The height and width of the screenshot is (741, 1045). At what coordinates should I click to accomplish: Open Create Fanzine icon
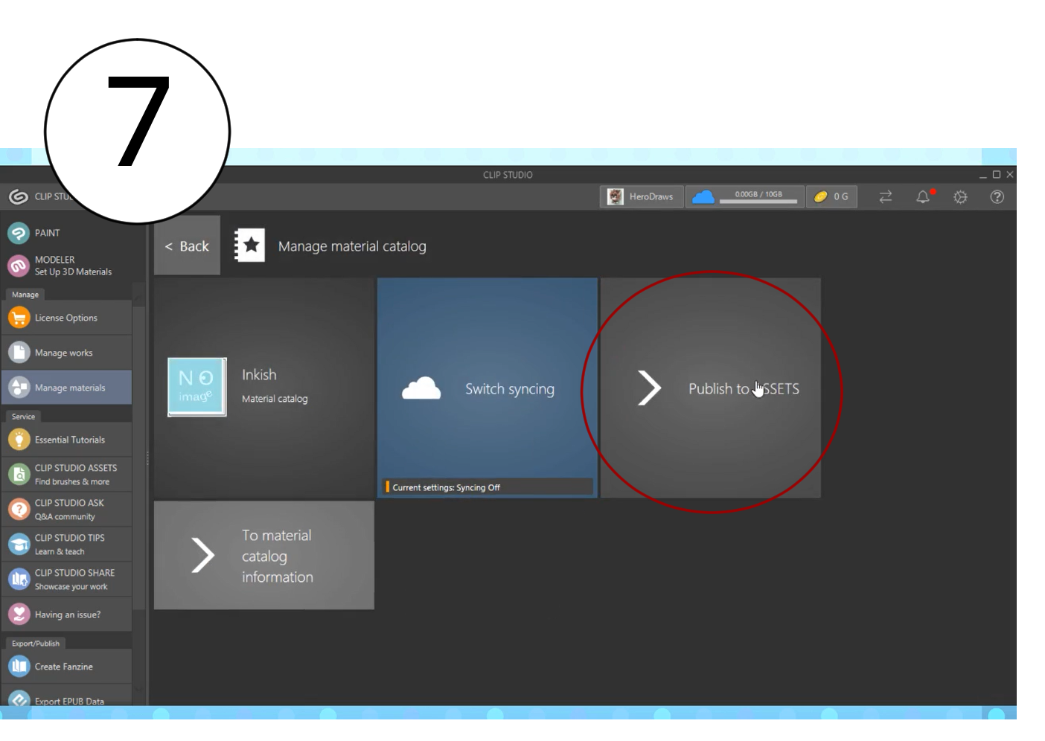coord(19,667)
